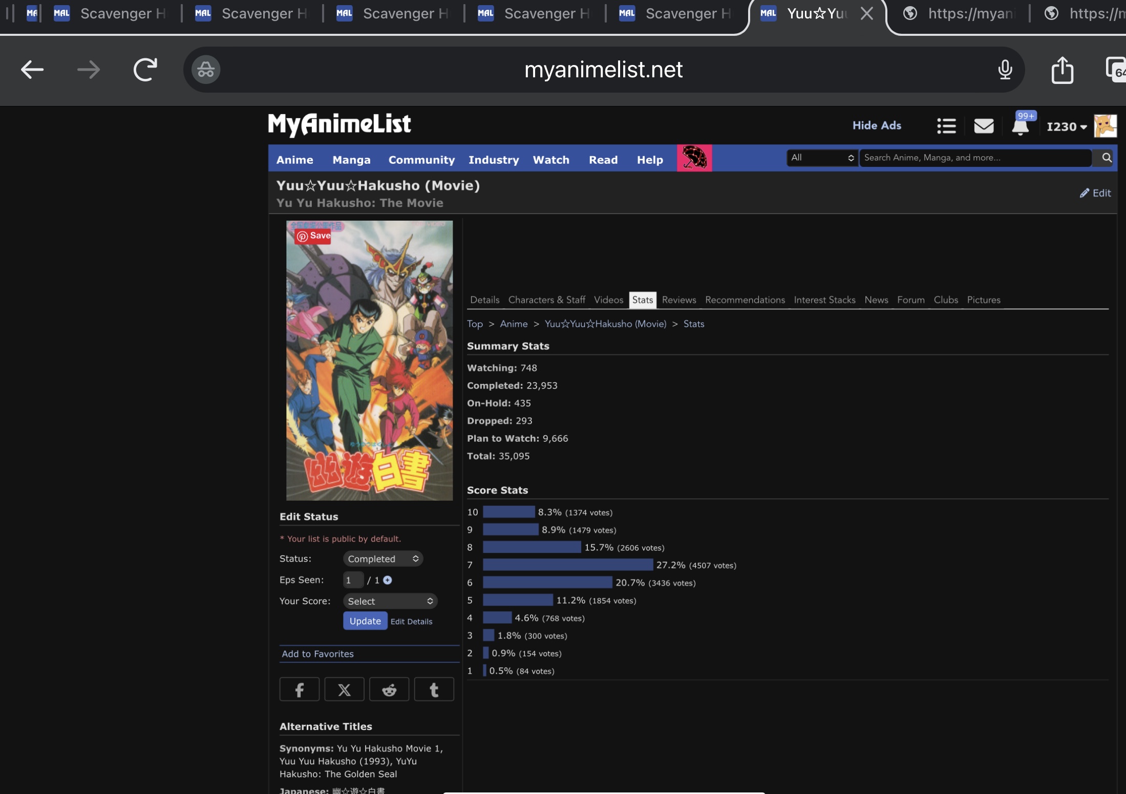1126x794 pixels.
Task: Switch to the Reviews tab
Action: [x=678, y=300]
